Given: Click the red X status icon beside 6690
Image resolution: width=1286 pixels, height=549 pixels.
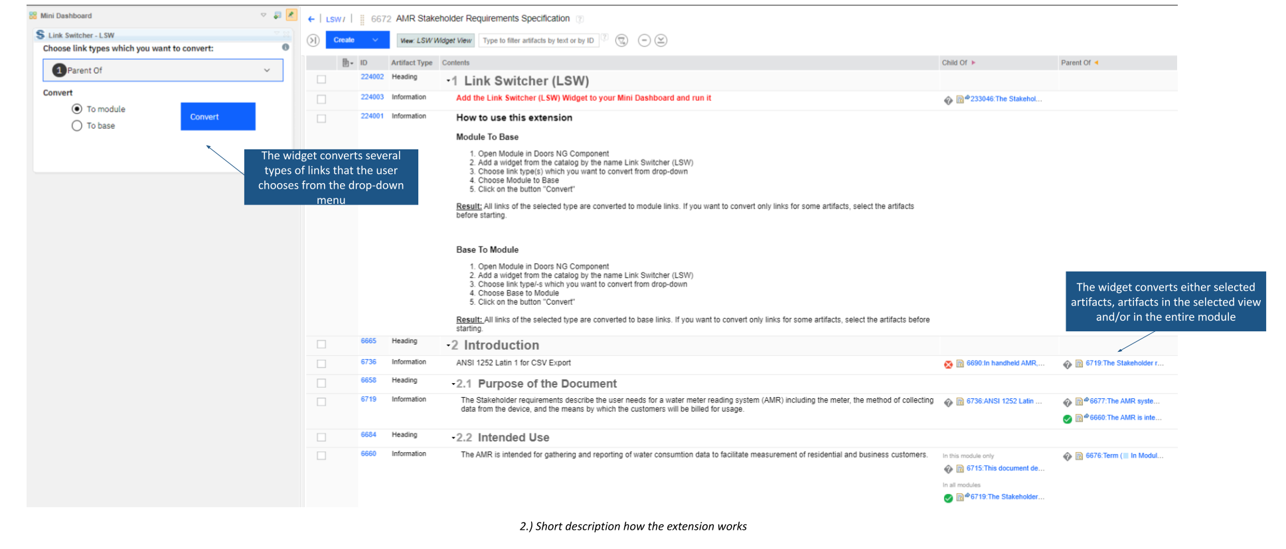Looking at the screenshot, I should tap(948, 364).
